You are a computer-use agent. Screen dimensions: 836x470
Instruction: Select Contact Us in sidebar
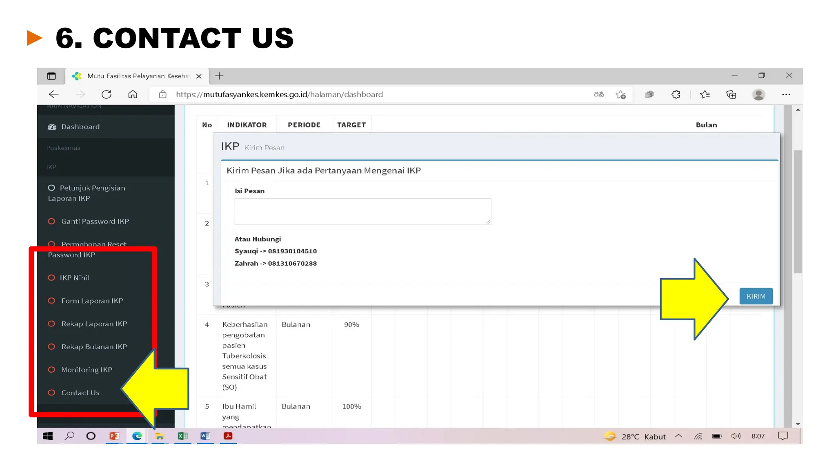(80, 392)
